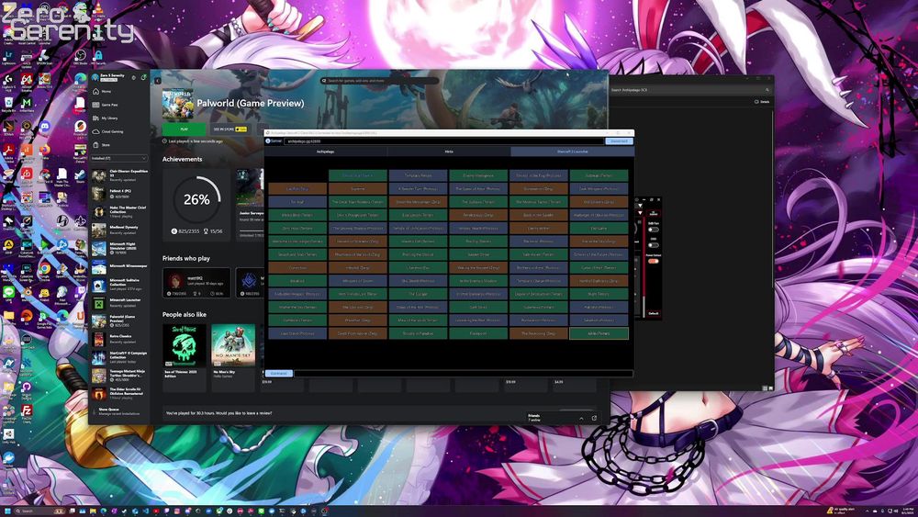Click Xbox search for games field

pos(379,80)
